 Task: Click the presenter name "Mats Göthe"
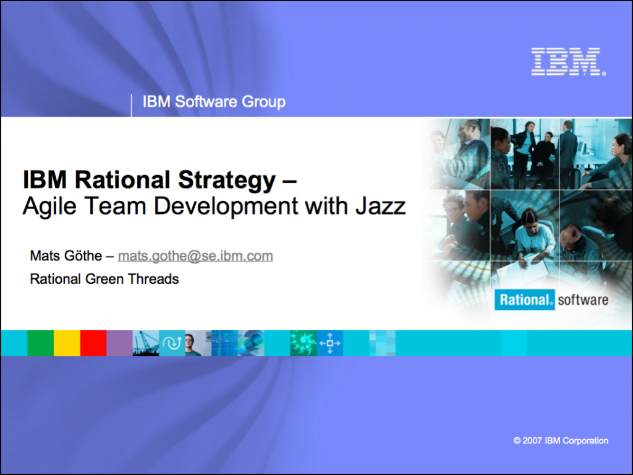tap(66, 255)
